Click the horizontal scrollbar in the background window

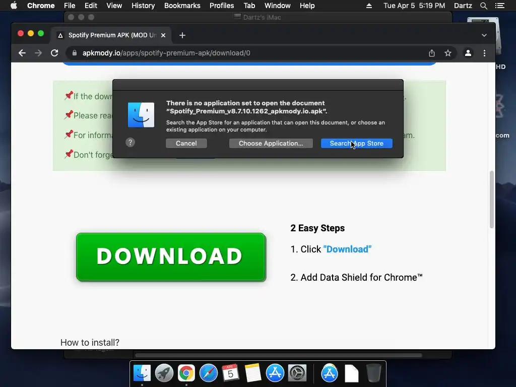[x=278, y=355]
